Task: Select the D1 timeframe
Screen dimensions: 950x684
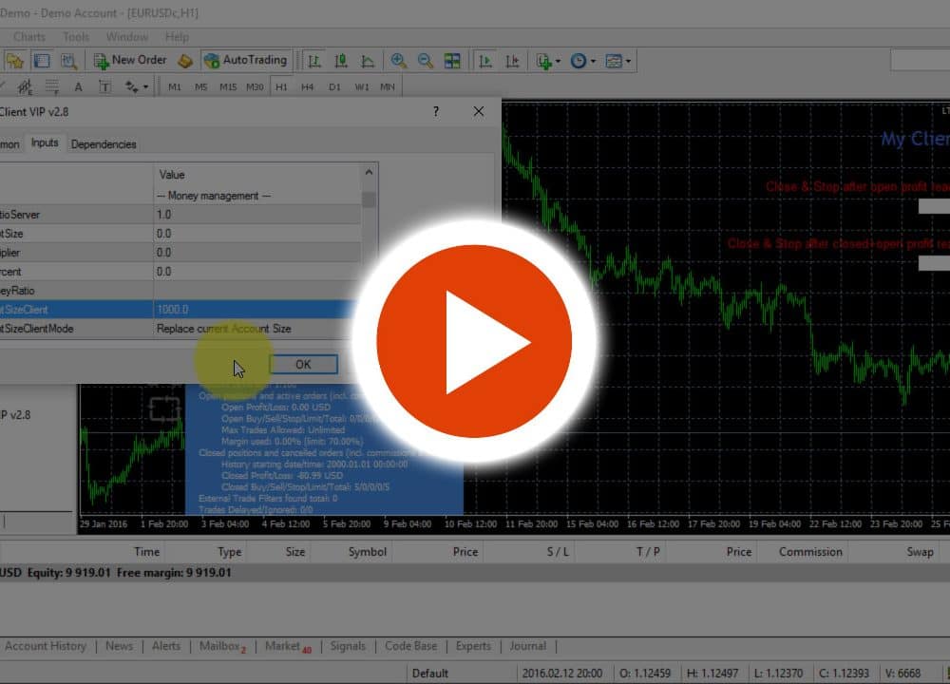Action: click(x=334, y=86)
